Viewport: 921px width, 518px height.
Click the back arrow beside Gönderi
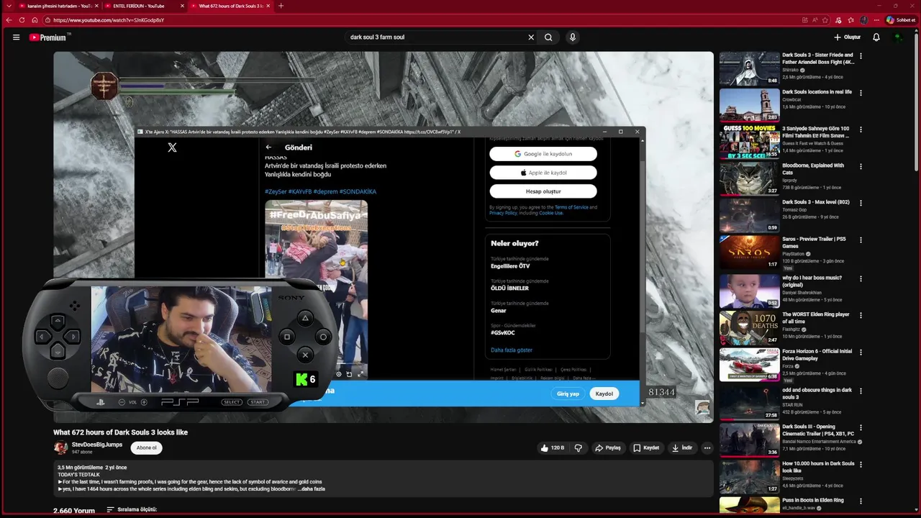269,147
